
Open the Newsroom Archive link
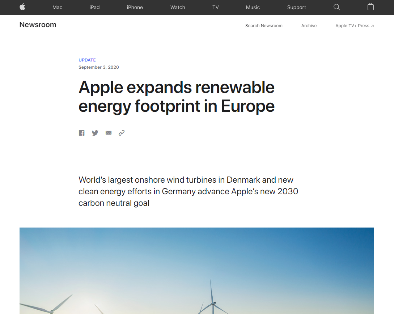(x=309, y=26)
